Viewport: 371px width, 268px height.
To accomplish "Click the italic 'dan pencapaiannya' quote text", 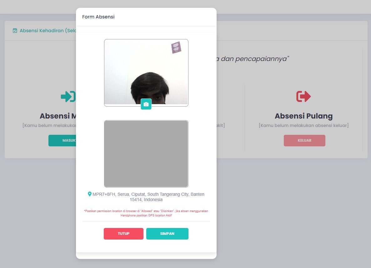I will (x=253, y=59).
